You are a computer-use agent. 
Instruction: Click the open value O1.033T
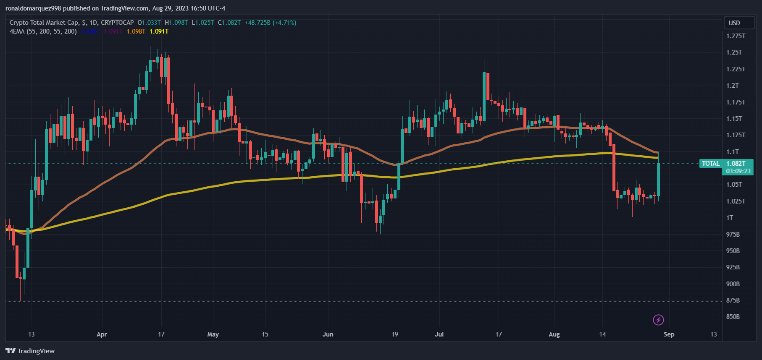pyautogui.click(x=149, y=23)
